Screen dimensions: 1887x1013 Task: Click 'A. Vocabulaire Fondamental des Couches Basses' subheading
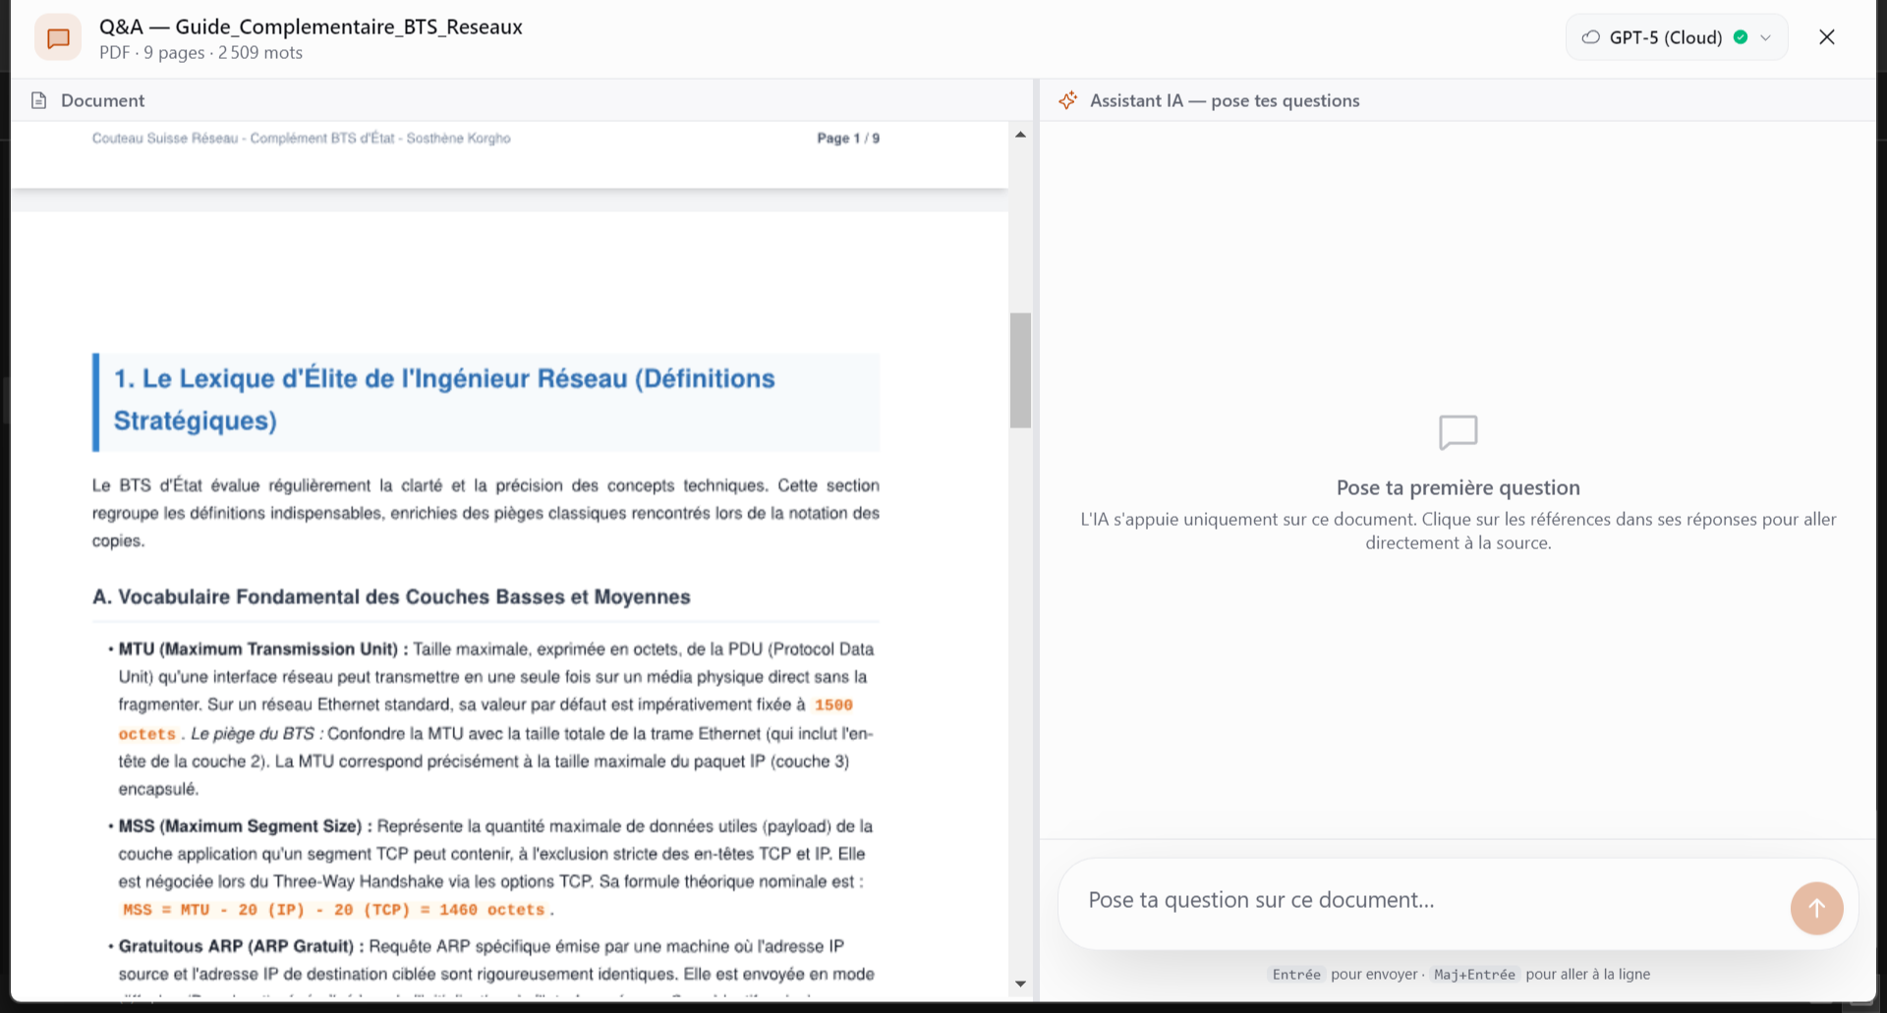pyautogui.click(x=391, y=596)
